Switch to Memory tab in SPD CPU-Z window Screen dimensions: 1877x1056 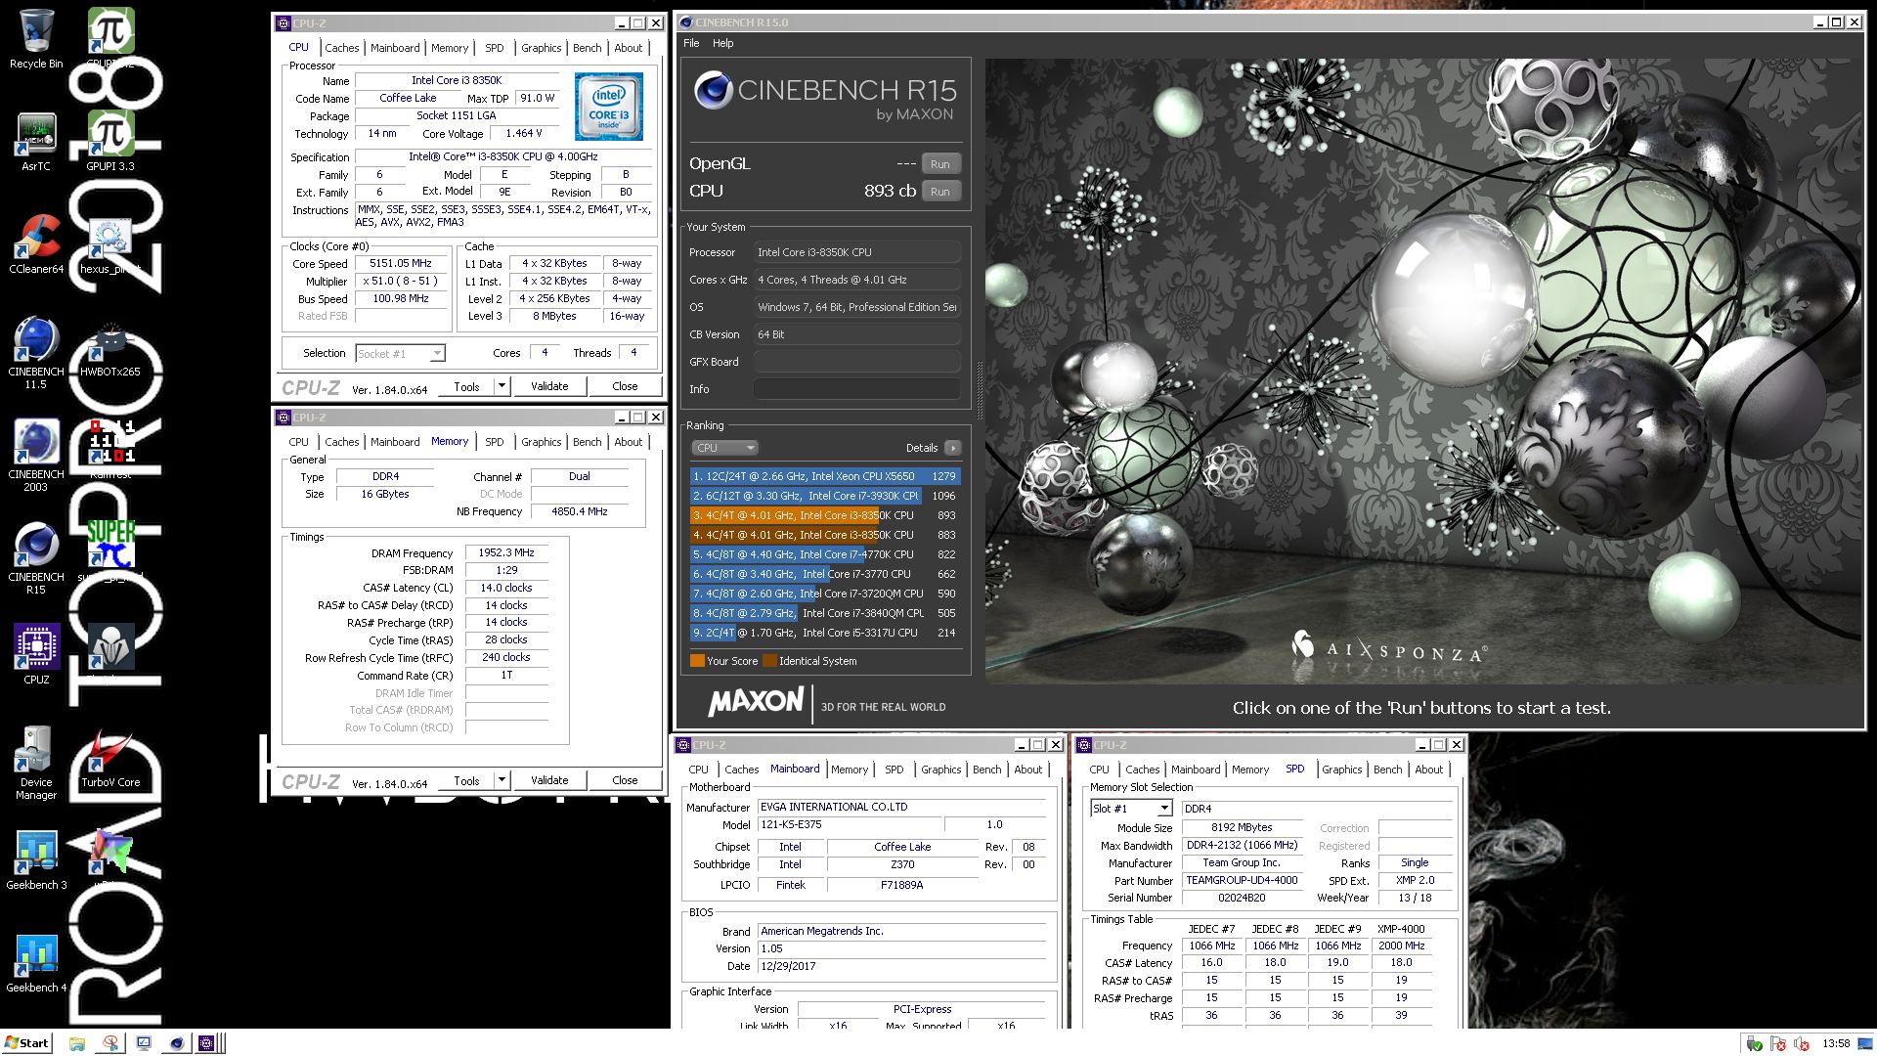[1250, 770]
